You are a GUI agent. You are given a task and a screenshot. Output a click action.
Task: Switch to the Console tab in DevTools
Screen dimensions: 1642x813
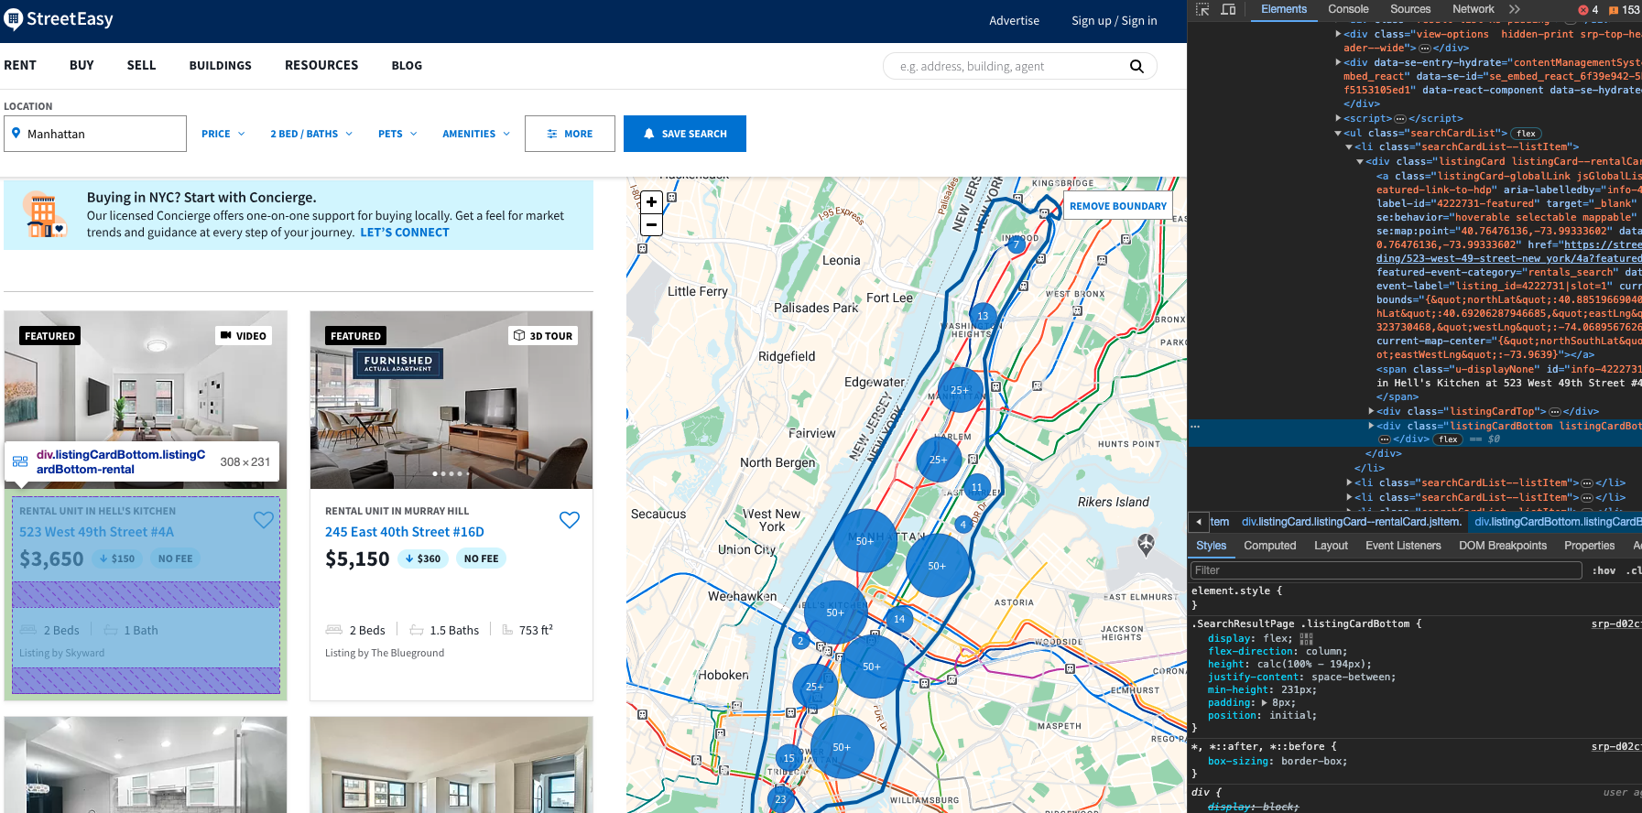1348,9
